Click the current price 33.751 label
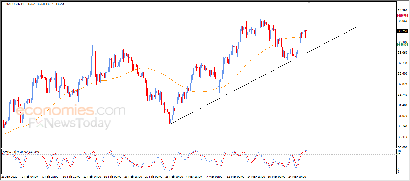 click(x=402, y=31)
